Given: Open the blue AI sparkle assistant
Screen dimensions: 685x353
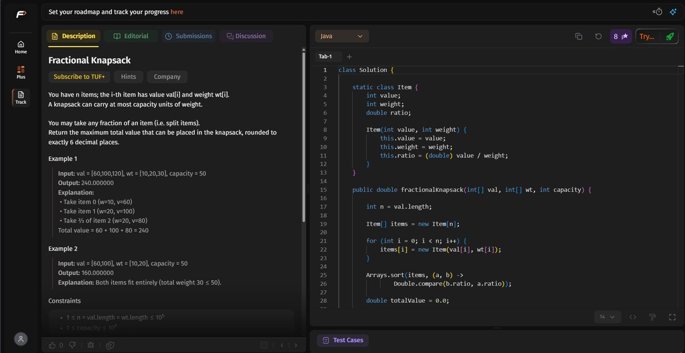Looking at the screenshot, I should (674, 11).
